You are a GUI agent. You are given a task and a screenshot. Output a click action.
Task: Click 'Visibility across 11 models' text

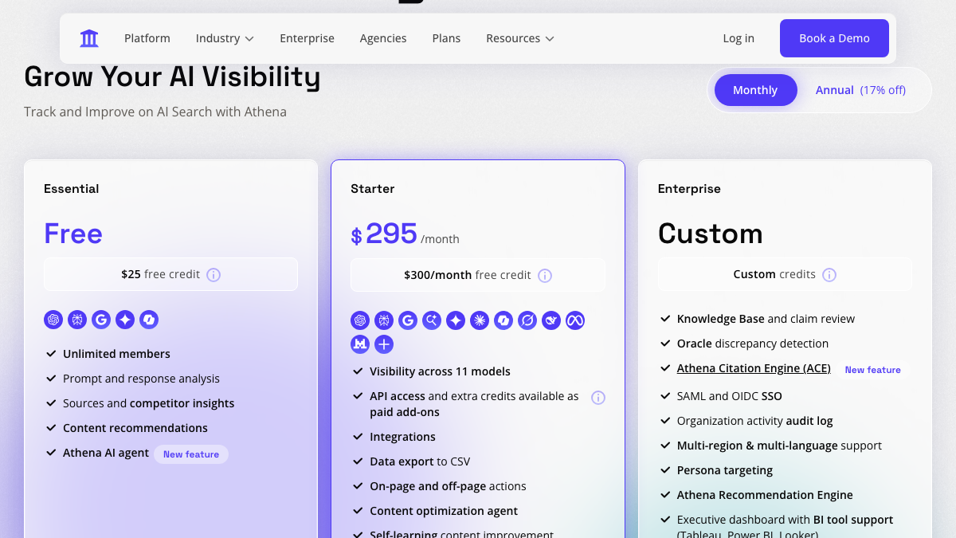tap(440, 371)
